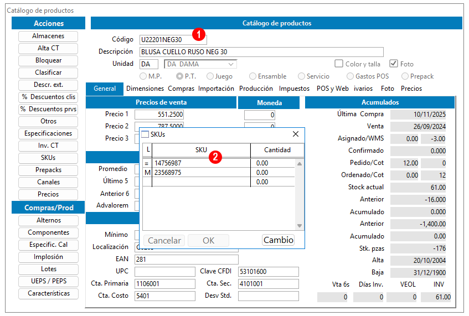Select SKU row 23568975
Screen dimensions: 469x316
click(219, 173)
